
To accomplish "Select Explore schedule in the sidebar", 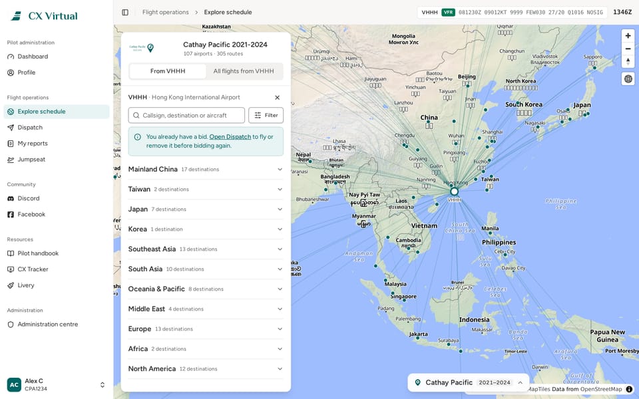I will 57,112.
